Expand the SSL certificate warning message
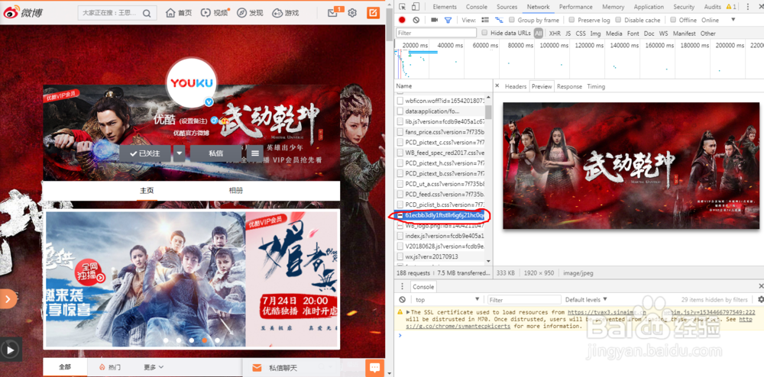Screen dimensions: 764x377 408,312
